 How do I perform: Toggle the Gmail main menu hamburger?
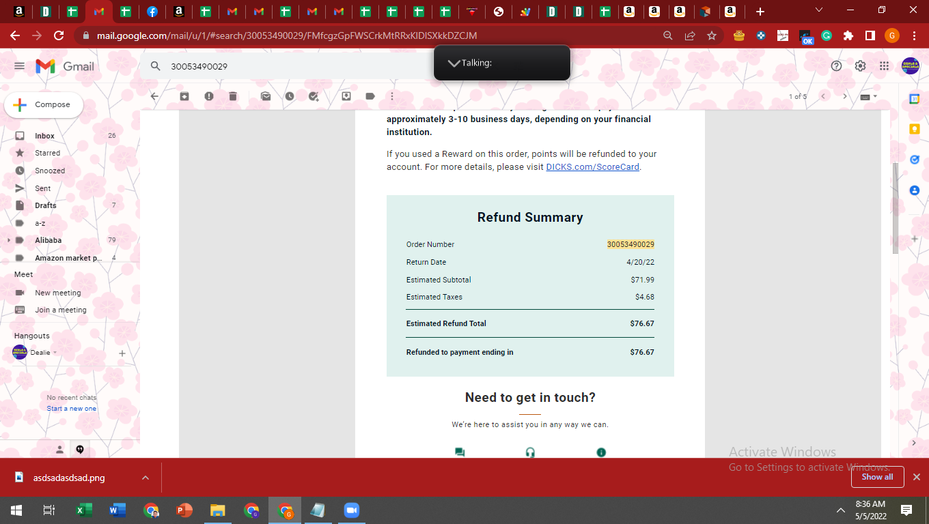tap(19, 66)
